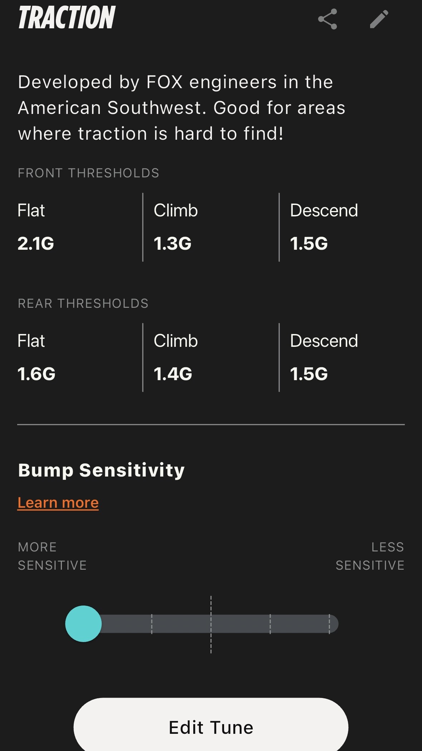Set bump sensitivity to the center tick
Screen dimensions: 422x751
(x=211, y=624)
